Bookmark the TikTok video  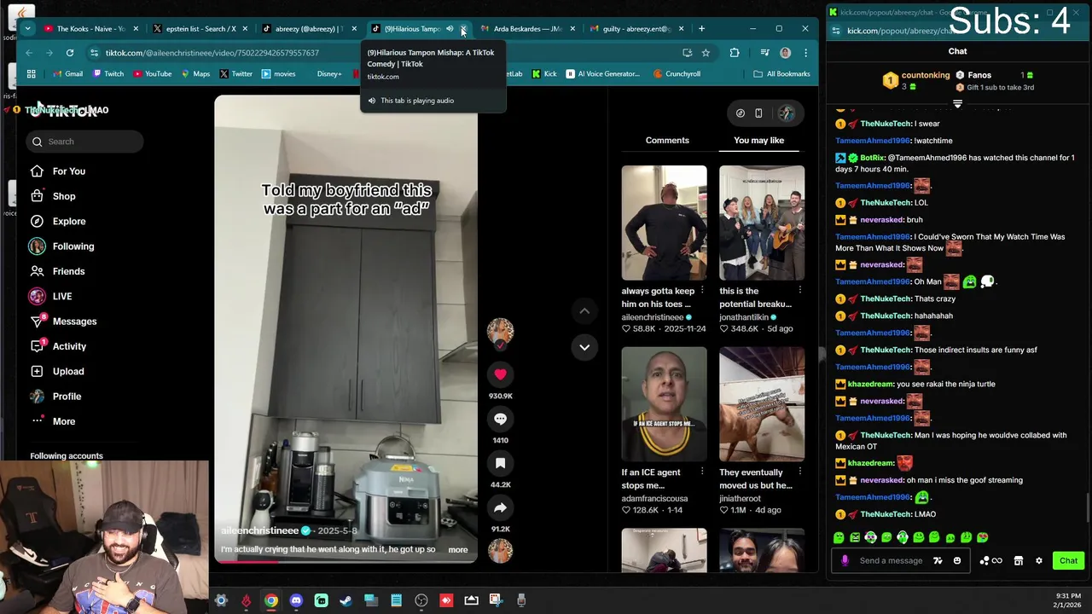click(500, 463)
